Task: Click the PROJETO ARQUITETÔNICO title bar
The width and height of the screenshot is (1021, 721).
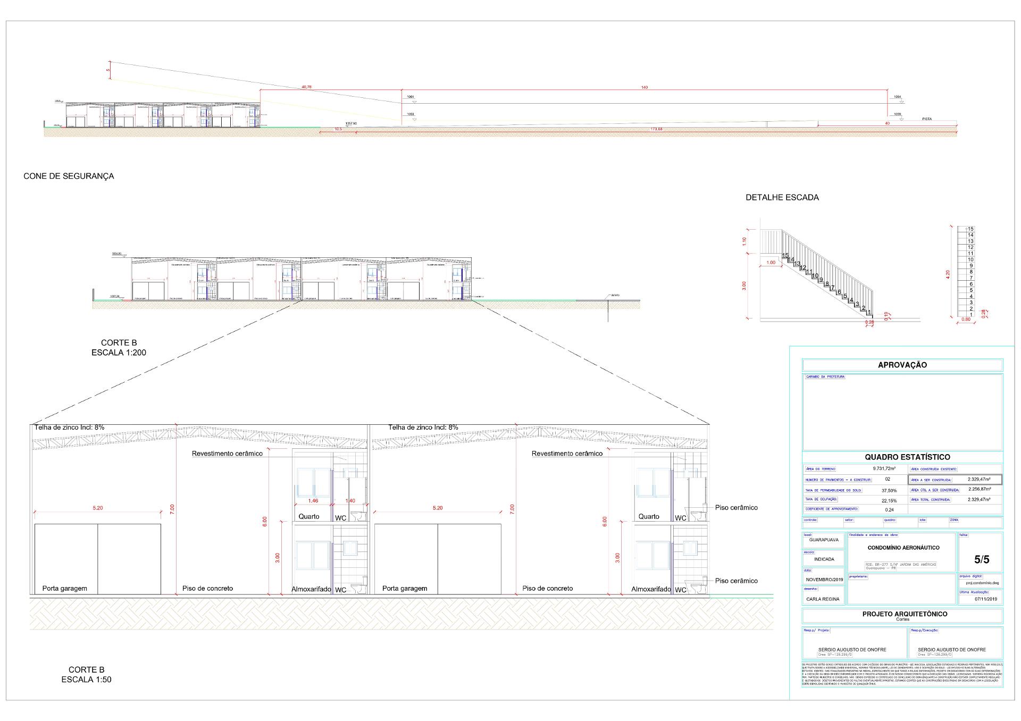Action: pos(902,616)
